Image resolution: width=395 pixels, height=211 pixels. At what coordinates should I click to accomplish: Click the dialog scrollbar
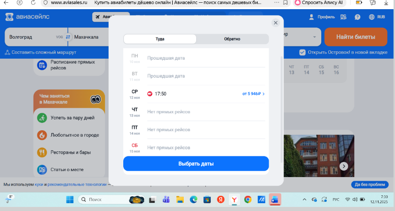(281, 110)
